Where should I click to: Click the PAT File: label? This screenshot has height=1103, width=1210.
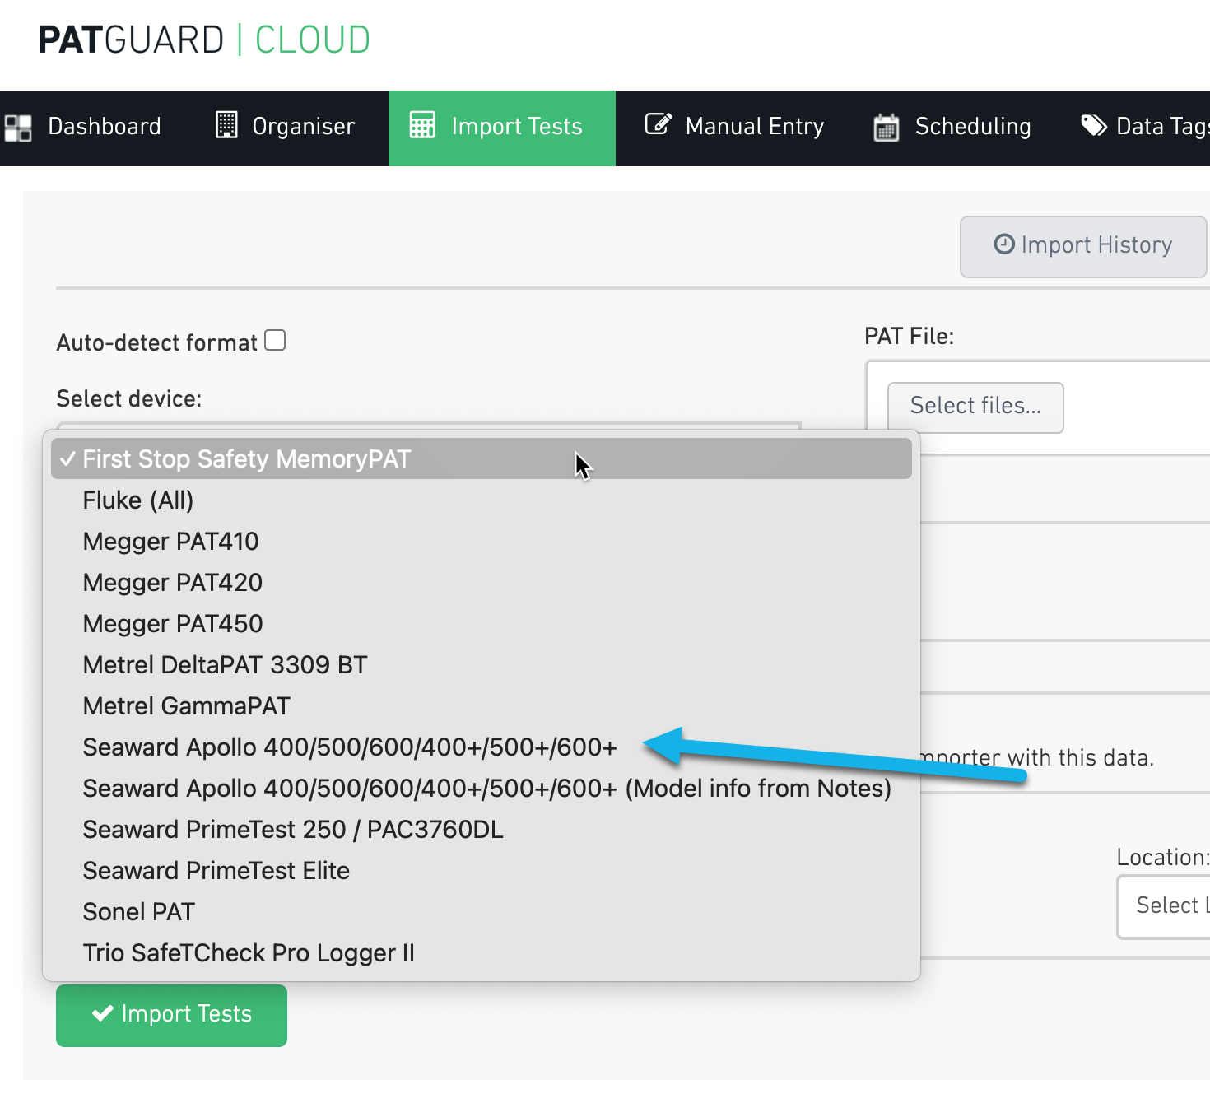pos(910,336)
